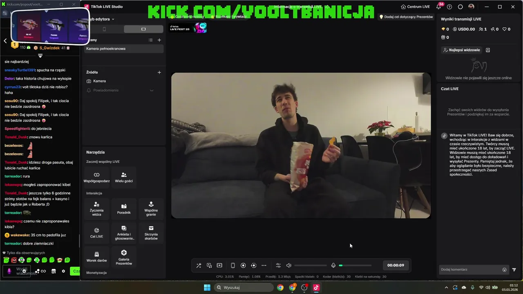
Task: Open the profile avatar menu
Action: coord(471,7)
